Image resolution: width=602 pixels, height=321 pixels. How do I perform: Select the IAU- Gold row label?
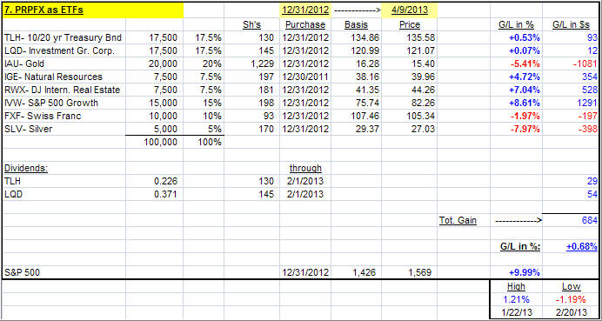tap(64, 64)
